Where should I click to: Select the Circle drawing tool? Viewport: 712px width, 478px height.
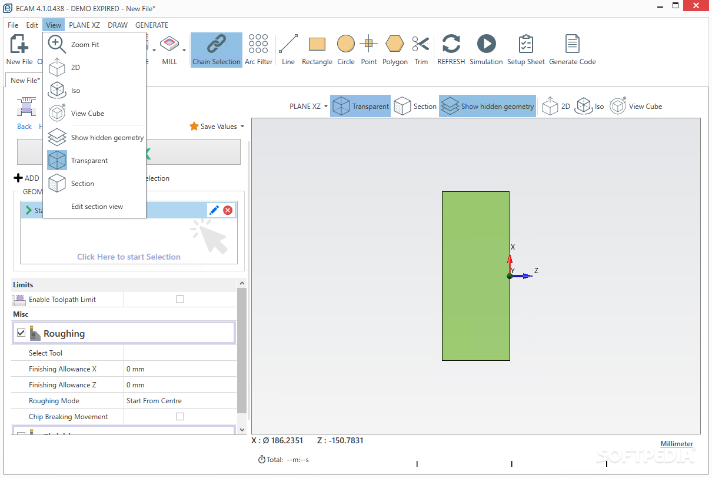tap(346, 49)
